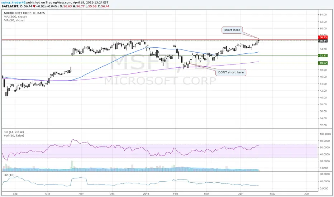Click the 2016 label on time axis
334x197 pixels.
click(x=146, y=194)
